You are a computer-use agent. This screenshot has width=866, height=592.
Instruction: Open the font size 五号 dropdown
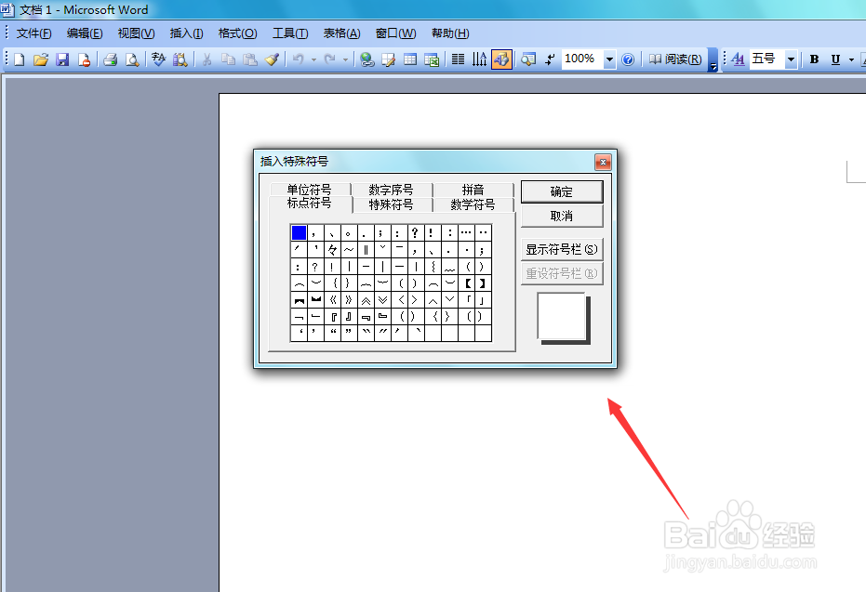[792, 59]
